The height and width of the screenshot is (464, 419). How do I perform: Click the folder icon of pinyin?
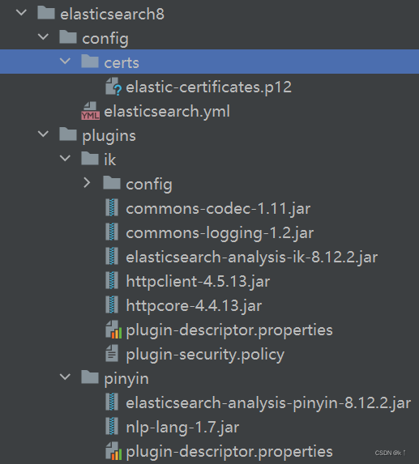[x=90, y=377]
